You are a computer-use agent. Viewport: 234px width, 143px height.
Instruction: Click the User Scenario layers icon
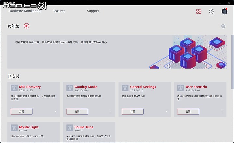point(181,88)
